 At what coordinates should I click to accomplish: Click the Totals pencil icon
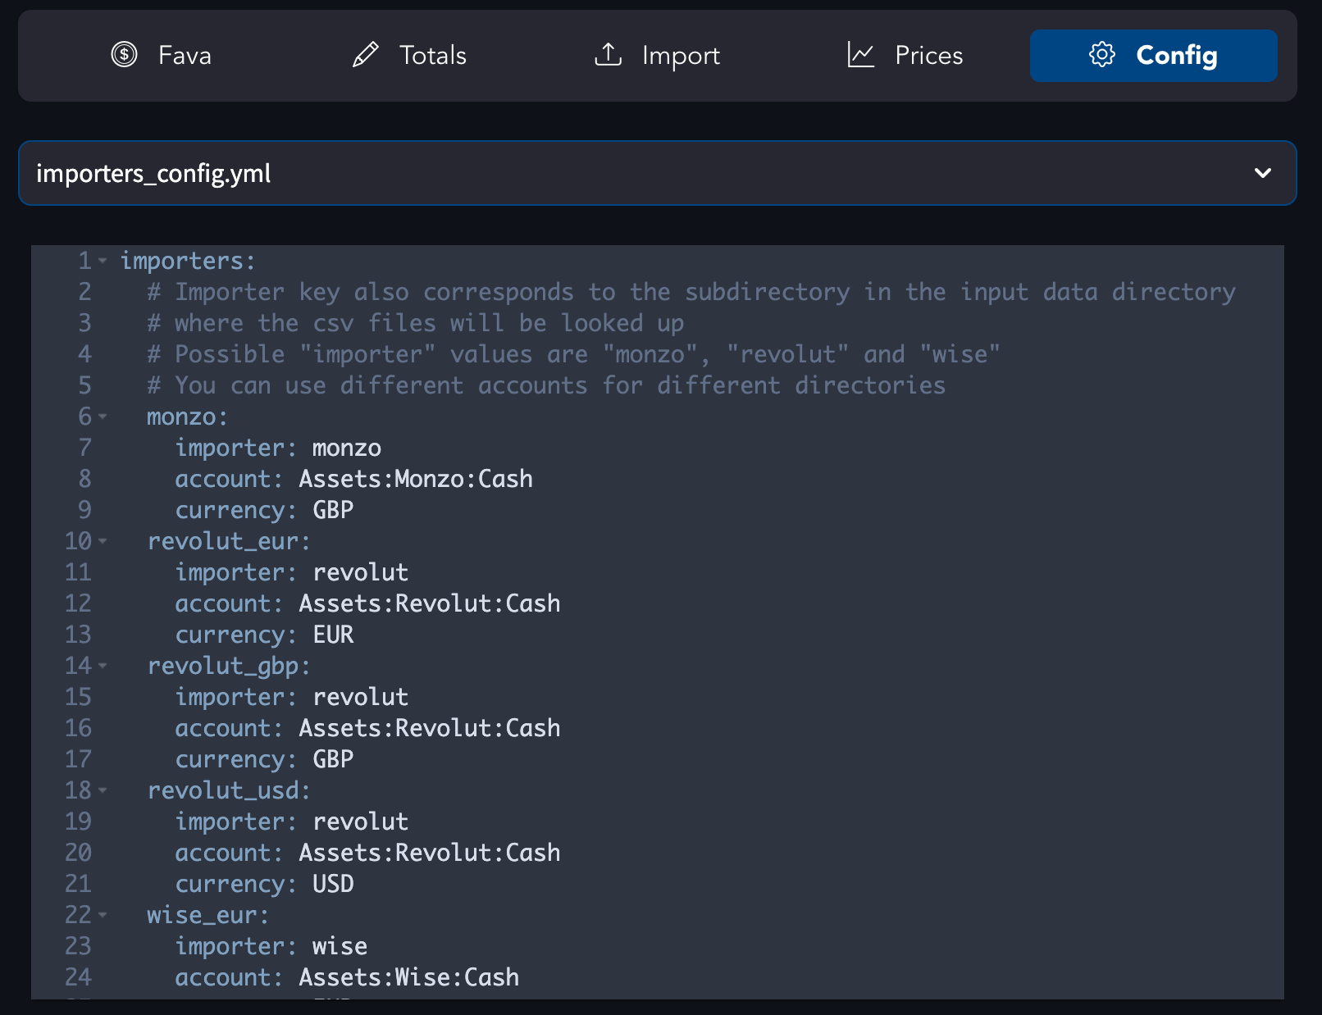tap(365, 55)
